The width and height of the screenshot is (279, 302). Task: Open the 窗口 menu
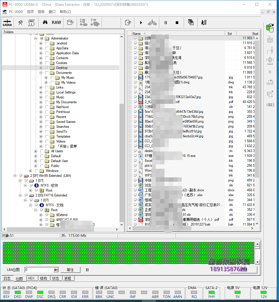[52, 12]
